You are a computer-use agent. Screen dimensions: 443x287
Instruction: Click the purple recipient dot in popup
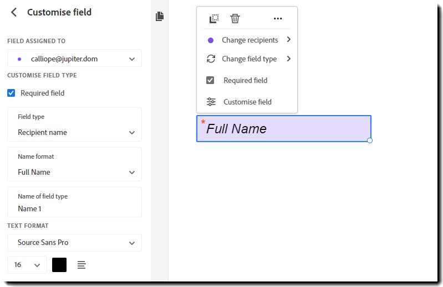pos(211,40)
